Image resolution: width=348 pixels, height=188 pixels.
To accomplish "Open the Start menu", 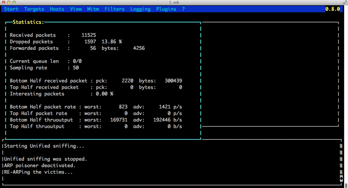I will pos(11,9).
